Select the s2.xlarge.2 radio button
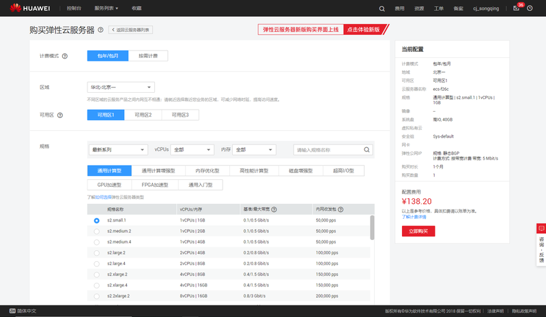 [96, 275]
